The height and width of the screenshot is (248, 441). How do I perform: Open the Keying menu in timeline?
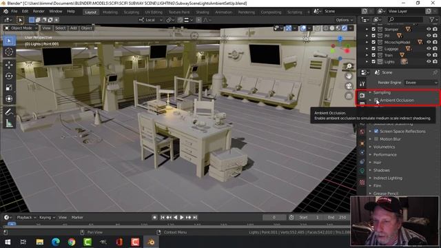(47, 218)
